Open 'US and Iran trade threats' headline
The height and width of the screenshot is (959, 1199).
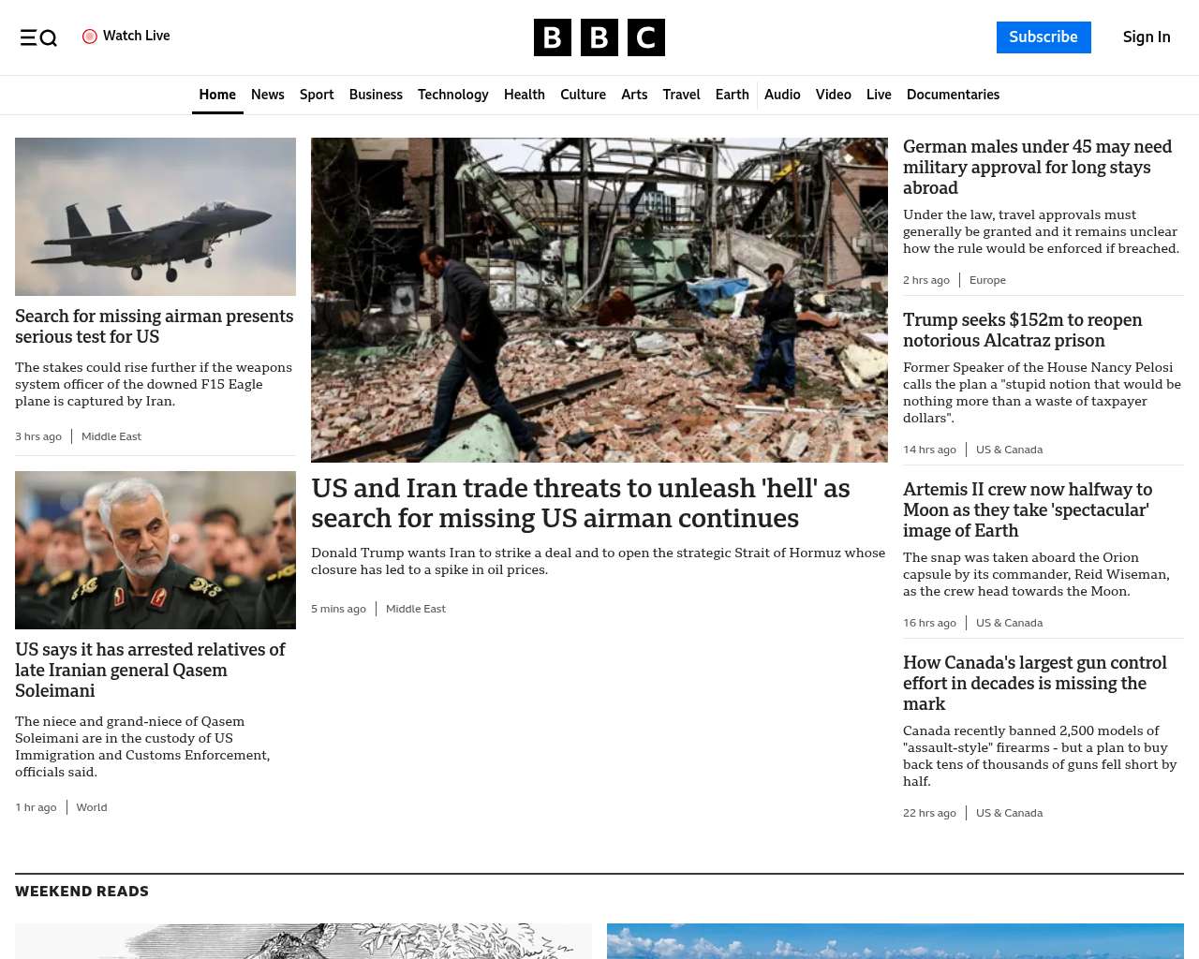[581, 503]
